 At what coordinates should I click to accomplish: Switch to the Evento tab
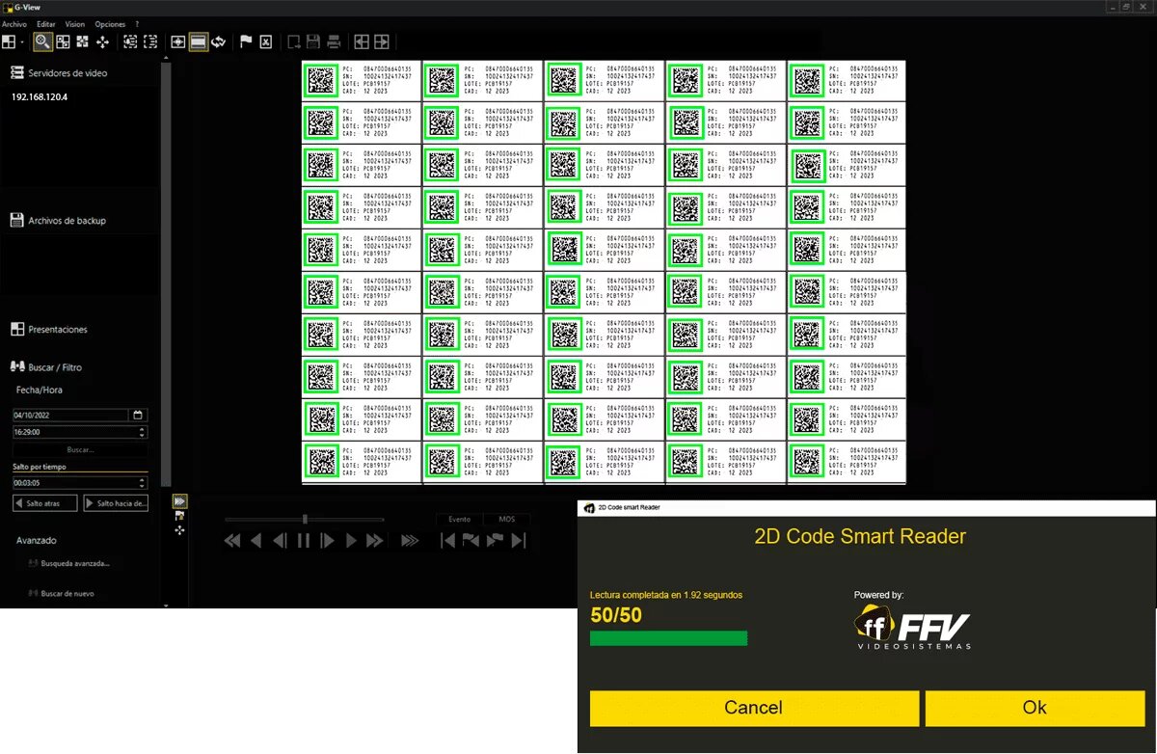pos(460,520)
